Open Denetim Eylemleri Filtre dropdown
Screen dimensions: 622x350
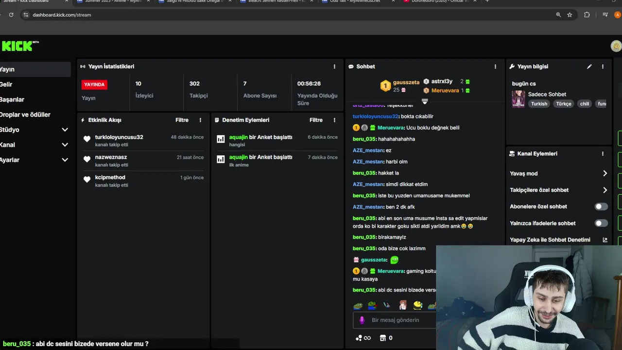(x=316, y=120)
